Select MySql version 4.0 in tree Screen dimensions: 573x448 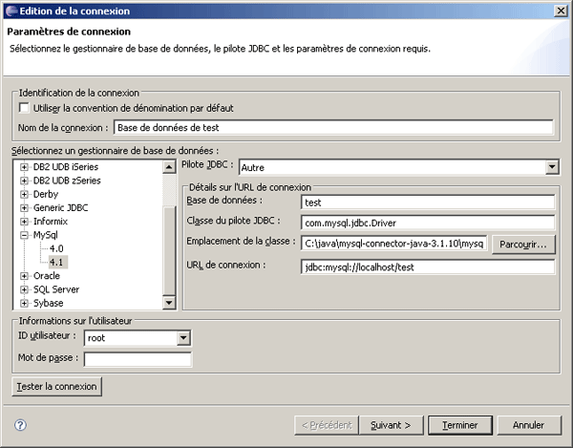[56, 248]
